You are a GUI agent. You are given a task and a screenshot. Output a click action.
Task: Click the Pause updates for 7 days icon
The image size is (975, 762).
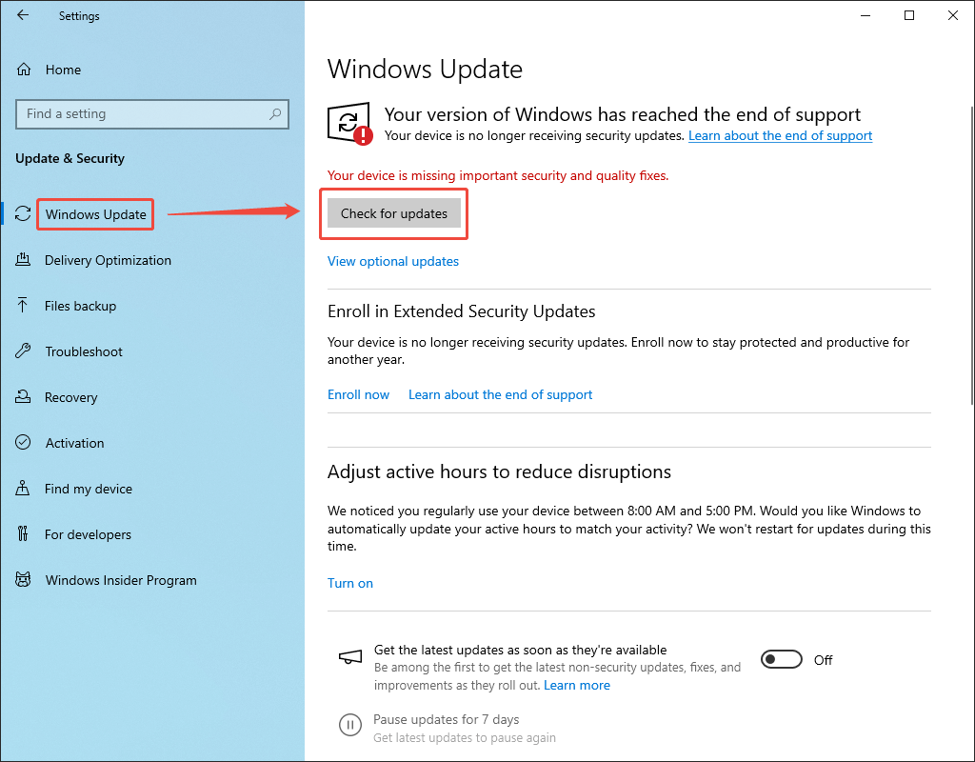click(x=349, y=725)
